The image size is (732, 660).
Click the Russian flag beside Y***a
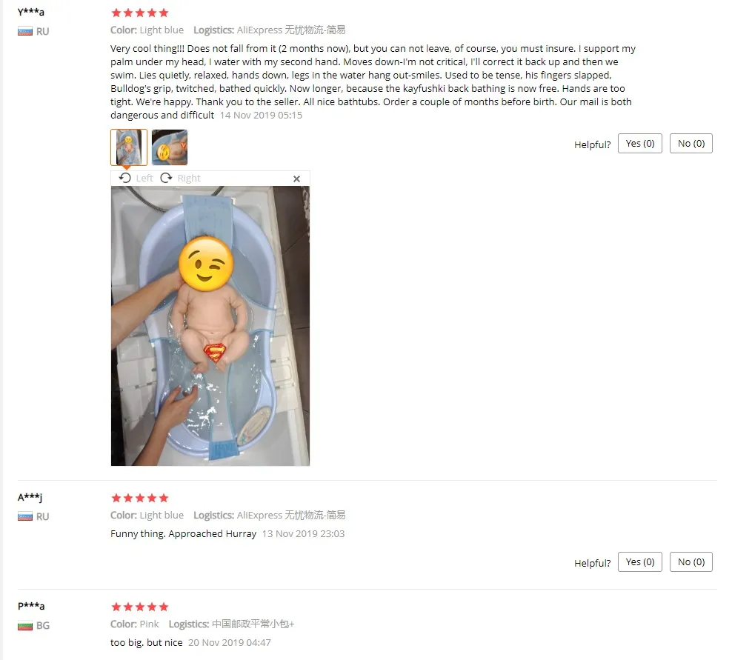pyautogui.click(x=25, y=31)
